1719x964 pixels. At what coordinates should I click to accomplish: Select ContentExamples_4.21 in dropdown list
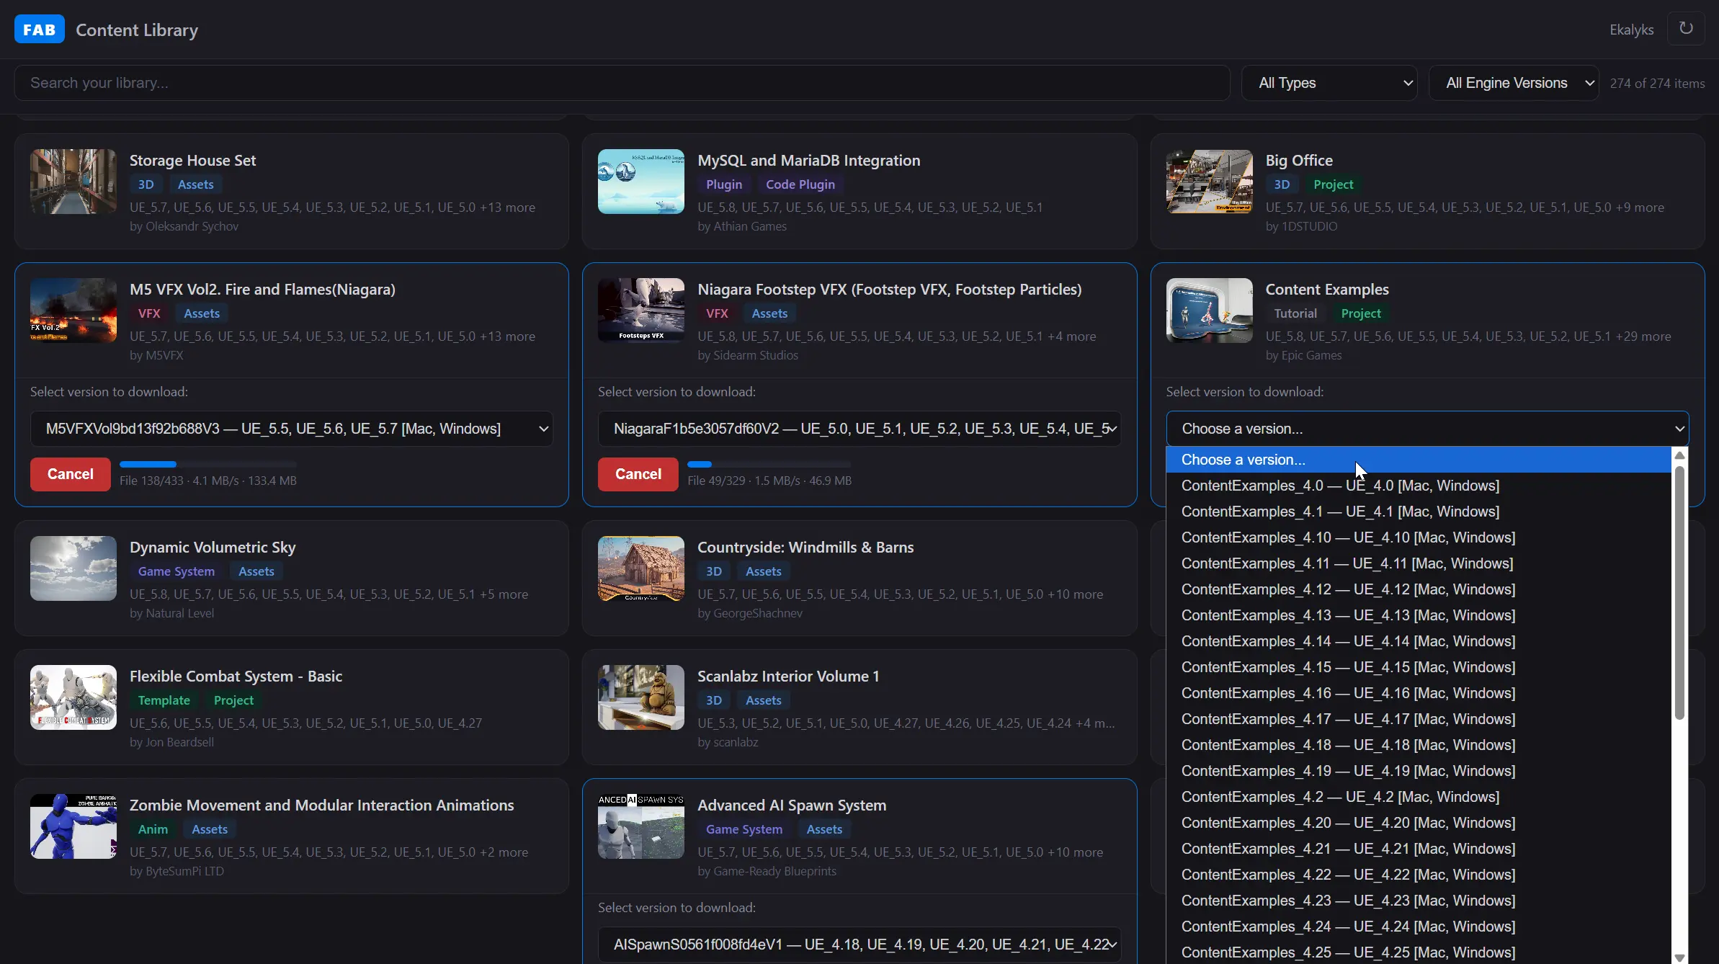(1419, 849)
